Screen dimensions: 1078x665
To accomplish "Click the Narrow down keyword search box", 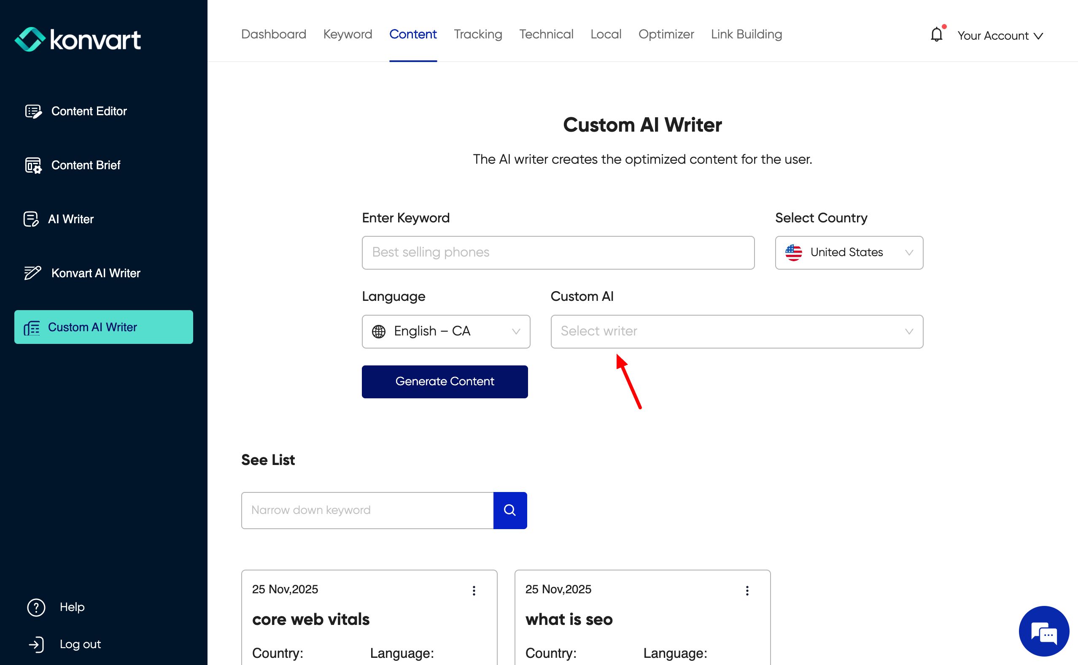I will (x=367, y=510).
